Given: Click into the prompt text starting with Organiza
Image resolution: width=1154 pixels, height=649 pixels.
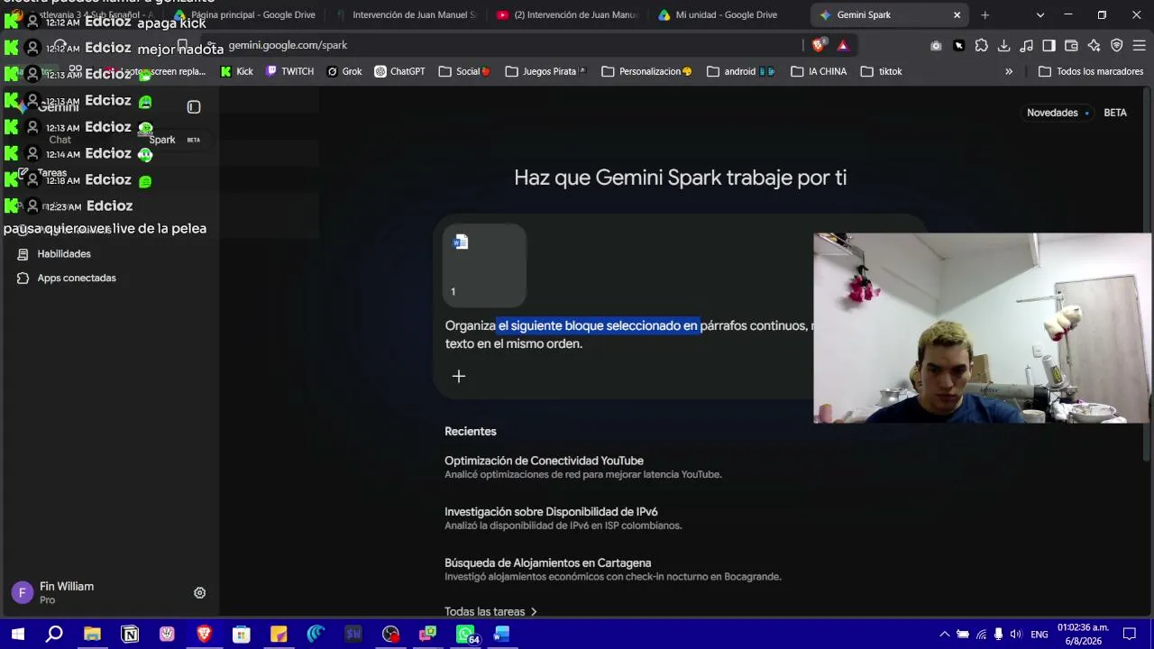Looking at the screenshot, I should tap(631, 334).
